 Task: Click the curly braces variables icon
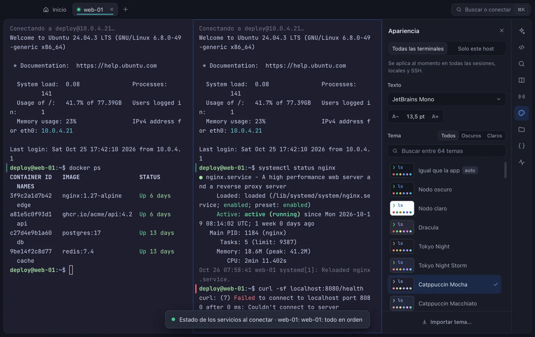click(x=522, y=146)
